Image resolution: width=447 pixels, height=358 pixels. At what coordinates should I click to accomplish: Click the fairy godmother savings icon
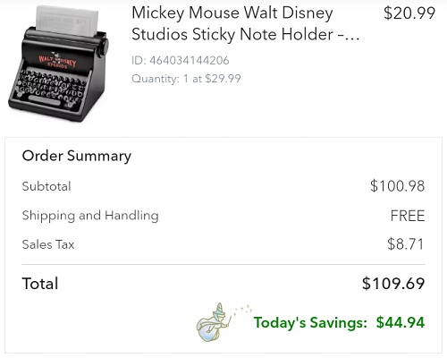point(215,322)
